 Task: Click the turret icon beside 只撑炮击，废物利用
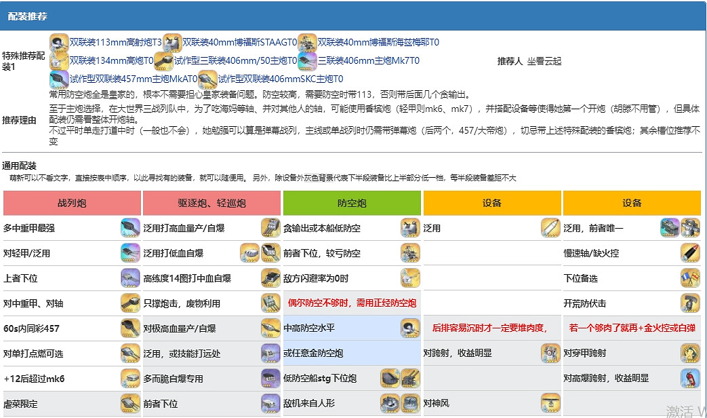270,303
